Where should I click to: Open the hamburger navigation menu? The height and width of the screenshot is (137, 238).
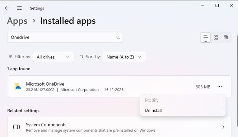pyautogui.click(x=19, y=8)
